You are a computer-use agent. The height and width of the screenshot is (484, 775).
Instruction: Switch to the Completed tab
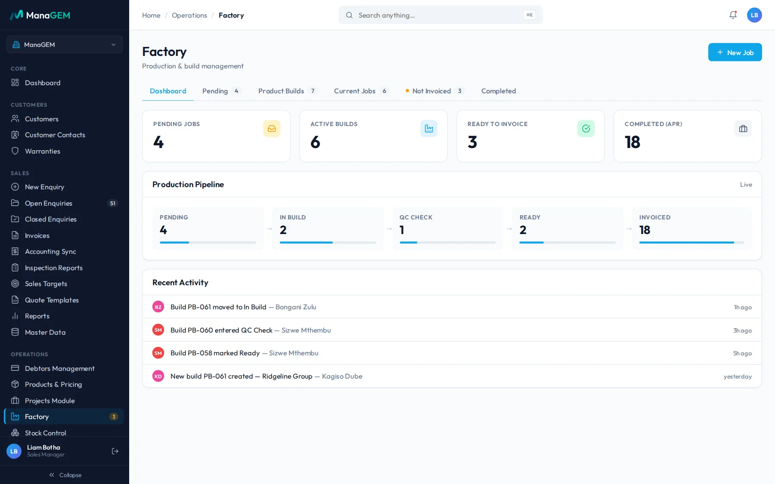tap(499, 91)
